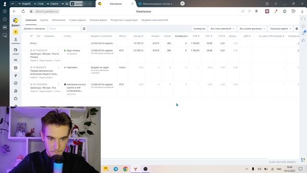This screenshot has width=307, height=173.
Task: Switch to the Фильтры фидов tab
Action: tap(98, 20)
